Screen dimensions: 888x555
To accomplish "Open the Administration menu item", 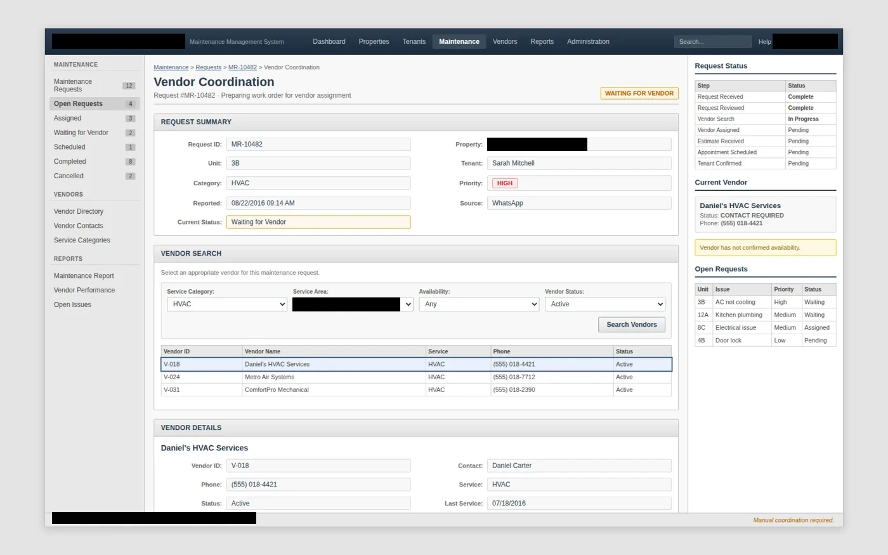I will point(588,41).
